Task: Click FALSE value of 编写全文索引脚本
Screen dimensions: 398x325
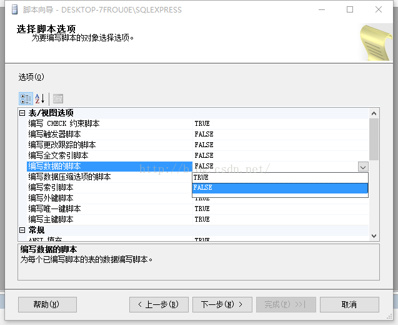Action: (204, 156)
